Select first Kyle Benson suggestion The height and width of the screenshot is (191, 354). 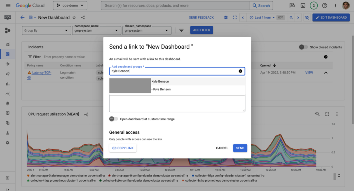pos(177,81)
